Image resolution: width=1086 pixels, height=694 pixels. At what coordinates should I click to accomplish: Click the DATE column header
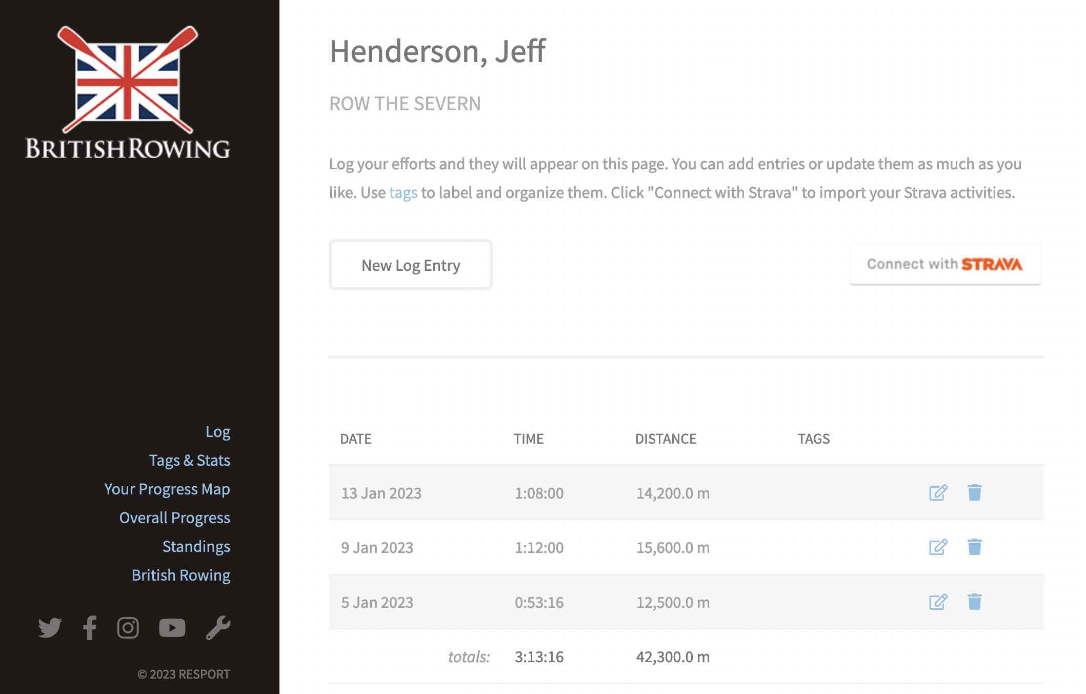[356, 439]
